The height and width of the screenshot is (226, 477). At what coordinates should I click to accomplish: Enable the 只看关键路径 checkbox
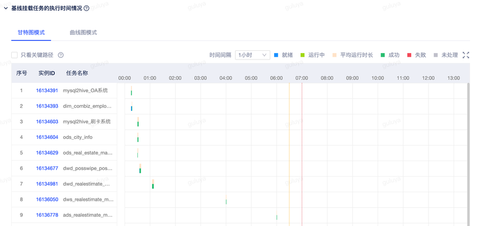(14, 55)
